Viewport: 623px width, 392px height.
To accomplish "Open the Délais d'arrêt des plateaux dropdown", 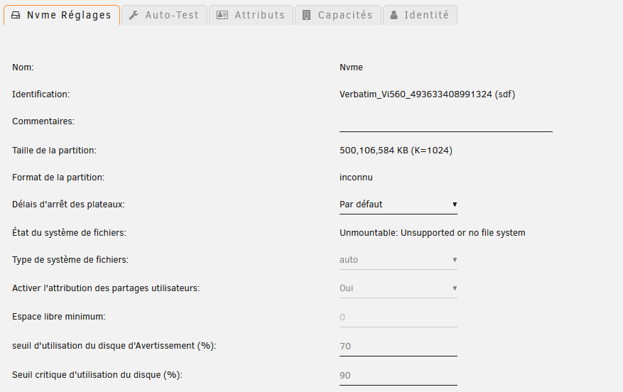I will coord(398,205).
